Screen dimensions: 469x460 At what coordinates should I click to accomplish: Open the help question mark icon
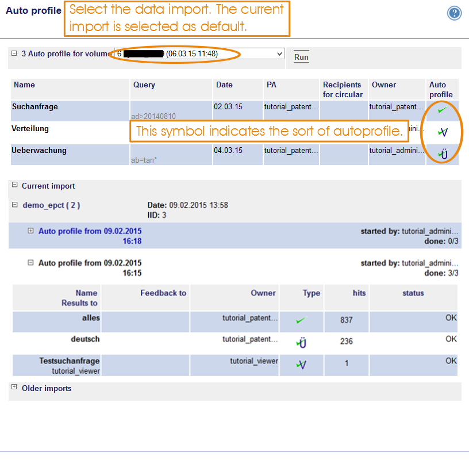pos(454,13)
